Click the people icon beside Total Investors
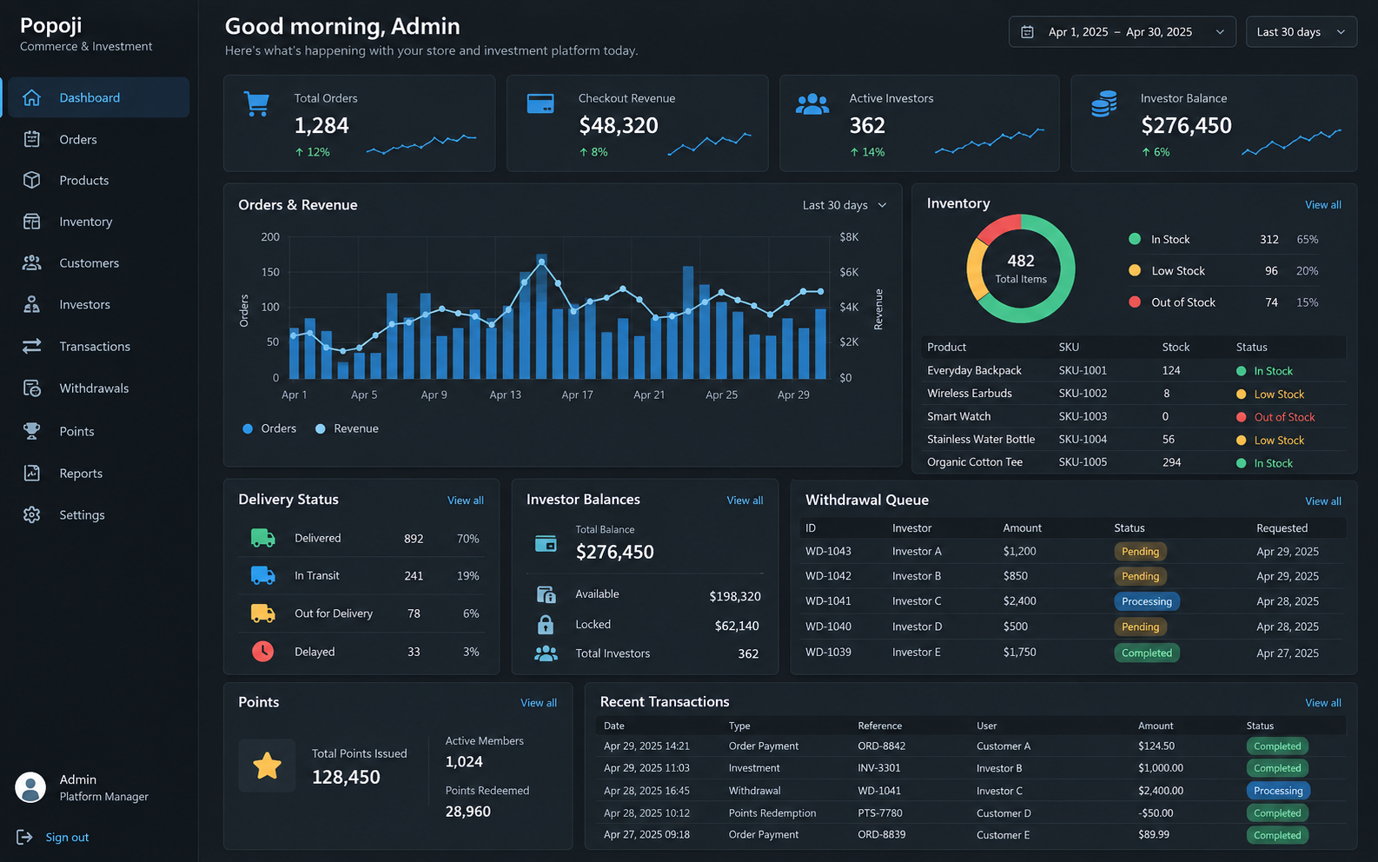The width and height of the screenshot is (1378, 862). click(x=546, y=653)
